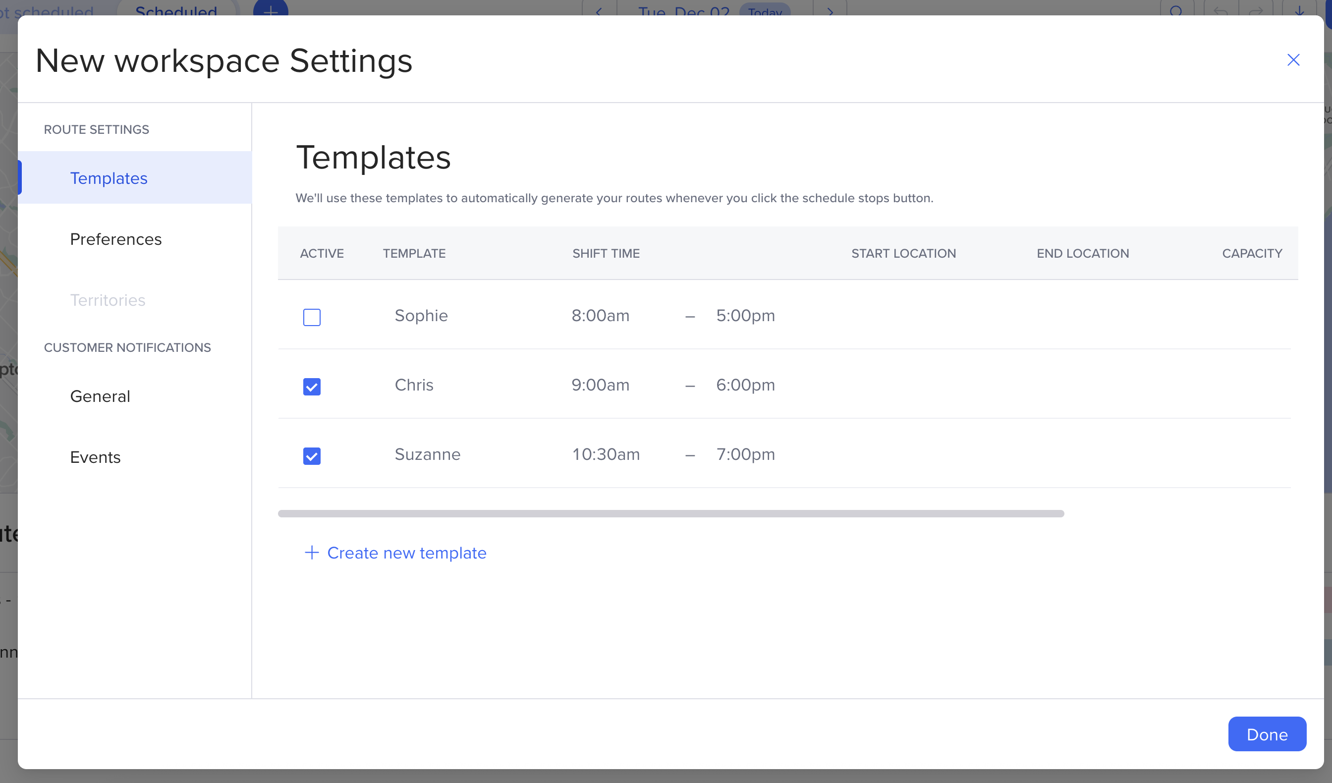Go to Events notification settings
1332x783 pixels.
(x=95, y=457)
